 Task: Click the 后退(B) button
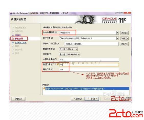point(77,99)
